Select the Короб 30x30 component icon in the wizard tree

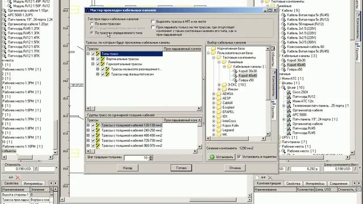[235, 71]
